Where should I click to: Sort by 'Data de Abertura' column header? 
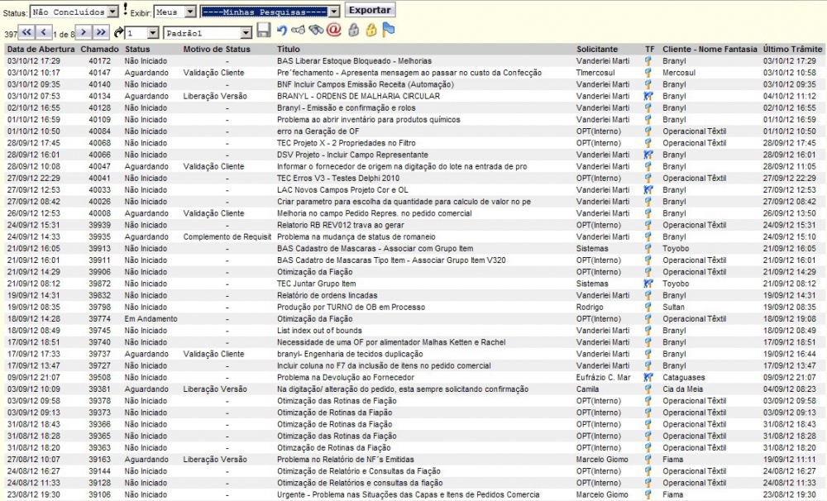point(41,50)
